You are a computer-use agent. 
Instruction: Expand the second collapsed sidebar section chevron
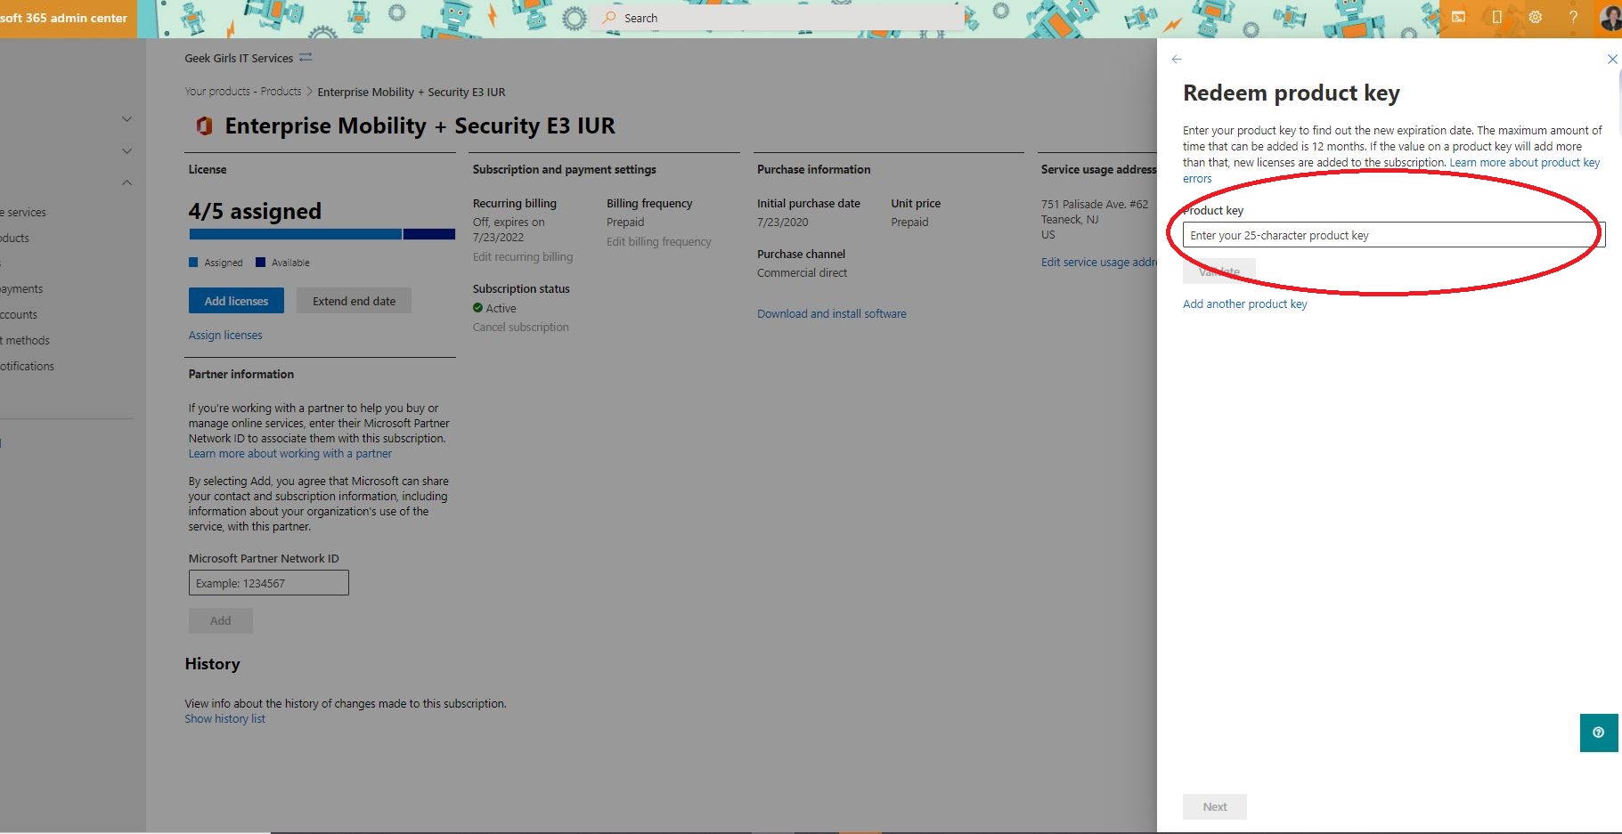126,151
